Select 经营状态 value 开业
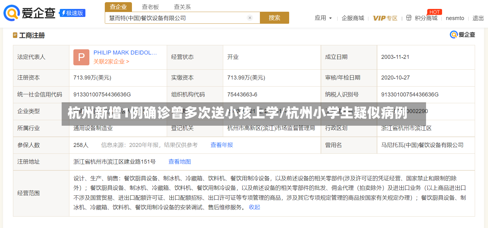Image resolution: width=488 pixels, height=228 pixels. [233, 57]
